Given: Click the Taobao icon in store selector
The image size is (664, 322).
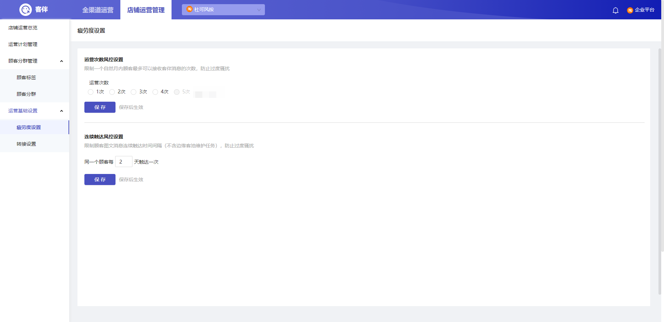Looking at the screenshot, I should click(190, 9).
